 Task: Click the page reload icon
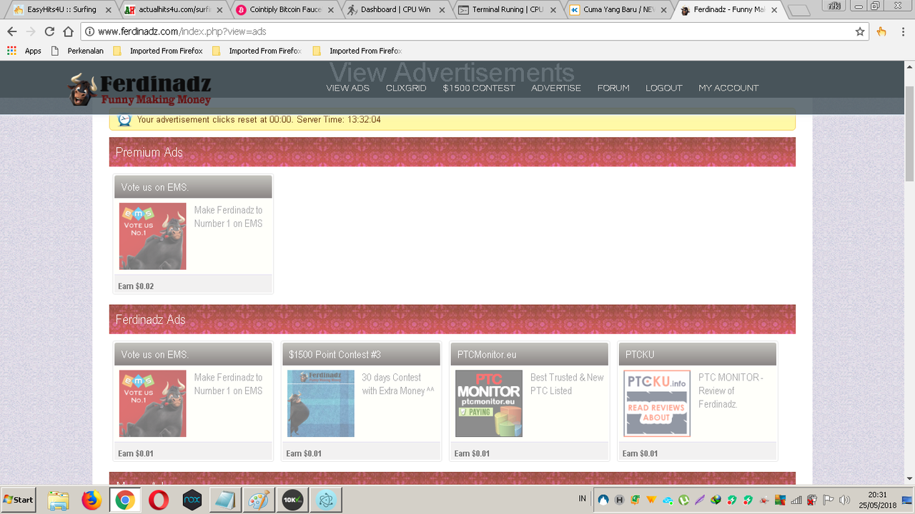[x=48, y=31]
